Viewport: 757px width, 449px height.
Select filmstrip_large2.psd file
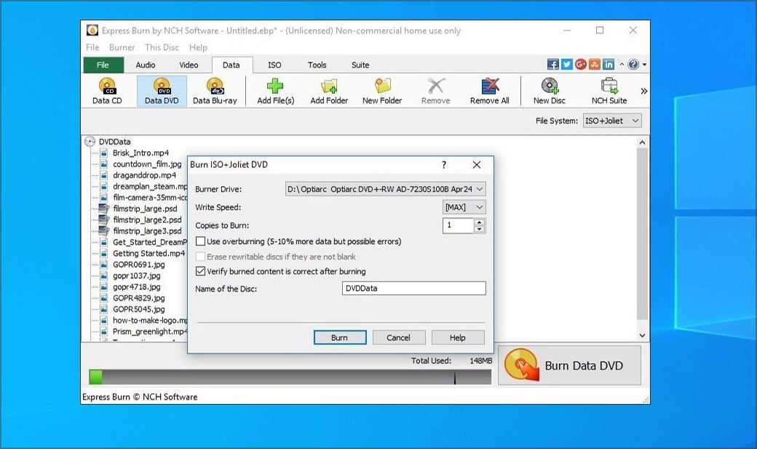(147, 219)
